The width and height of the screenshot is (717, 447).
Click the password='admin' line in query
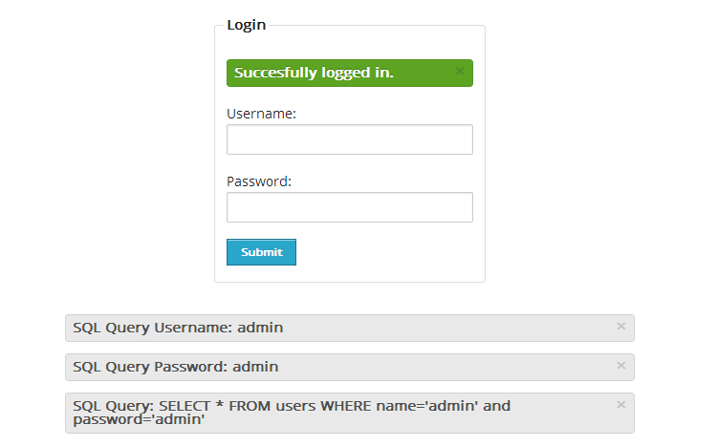(139, 419)
